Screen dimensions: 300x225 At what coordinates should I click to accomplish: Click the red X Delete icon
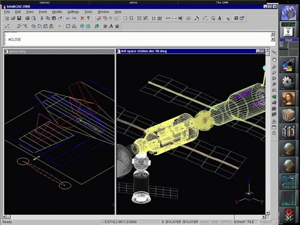(x=82, y=19)
